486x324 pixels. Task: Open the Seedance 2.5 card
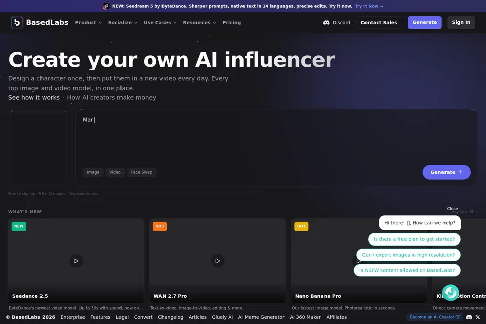76,261
